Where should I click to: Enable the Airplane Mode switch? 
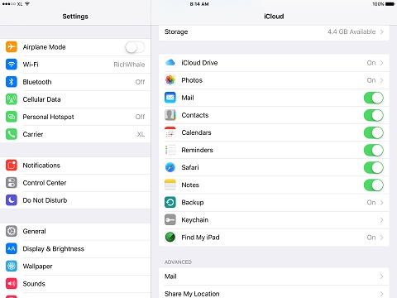tap(135, 47)
